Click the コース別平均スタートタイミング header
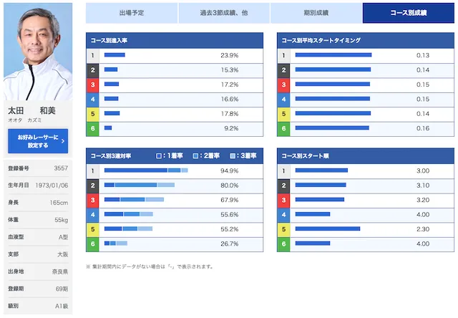Image resolution: width=458 pixels, height=318 pixels. 366,40
